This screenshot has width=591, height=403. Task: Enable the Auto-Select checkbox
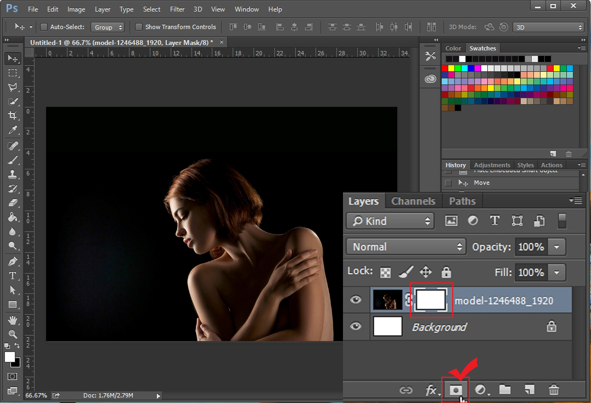(44, 27)
